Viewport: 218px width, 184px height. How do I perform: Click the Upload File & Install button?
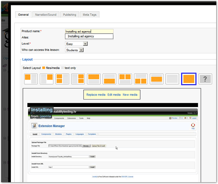[x=99, y=146]
